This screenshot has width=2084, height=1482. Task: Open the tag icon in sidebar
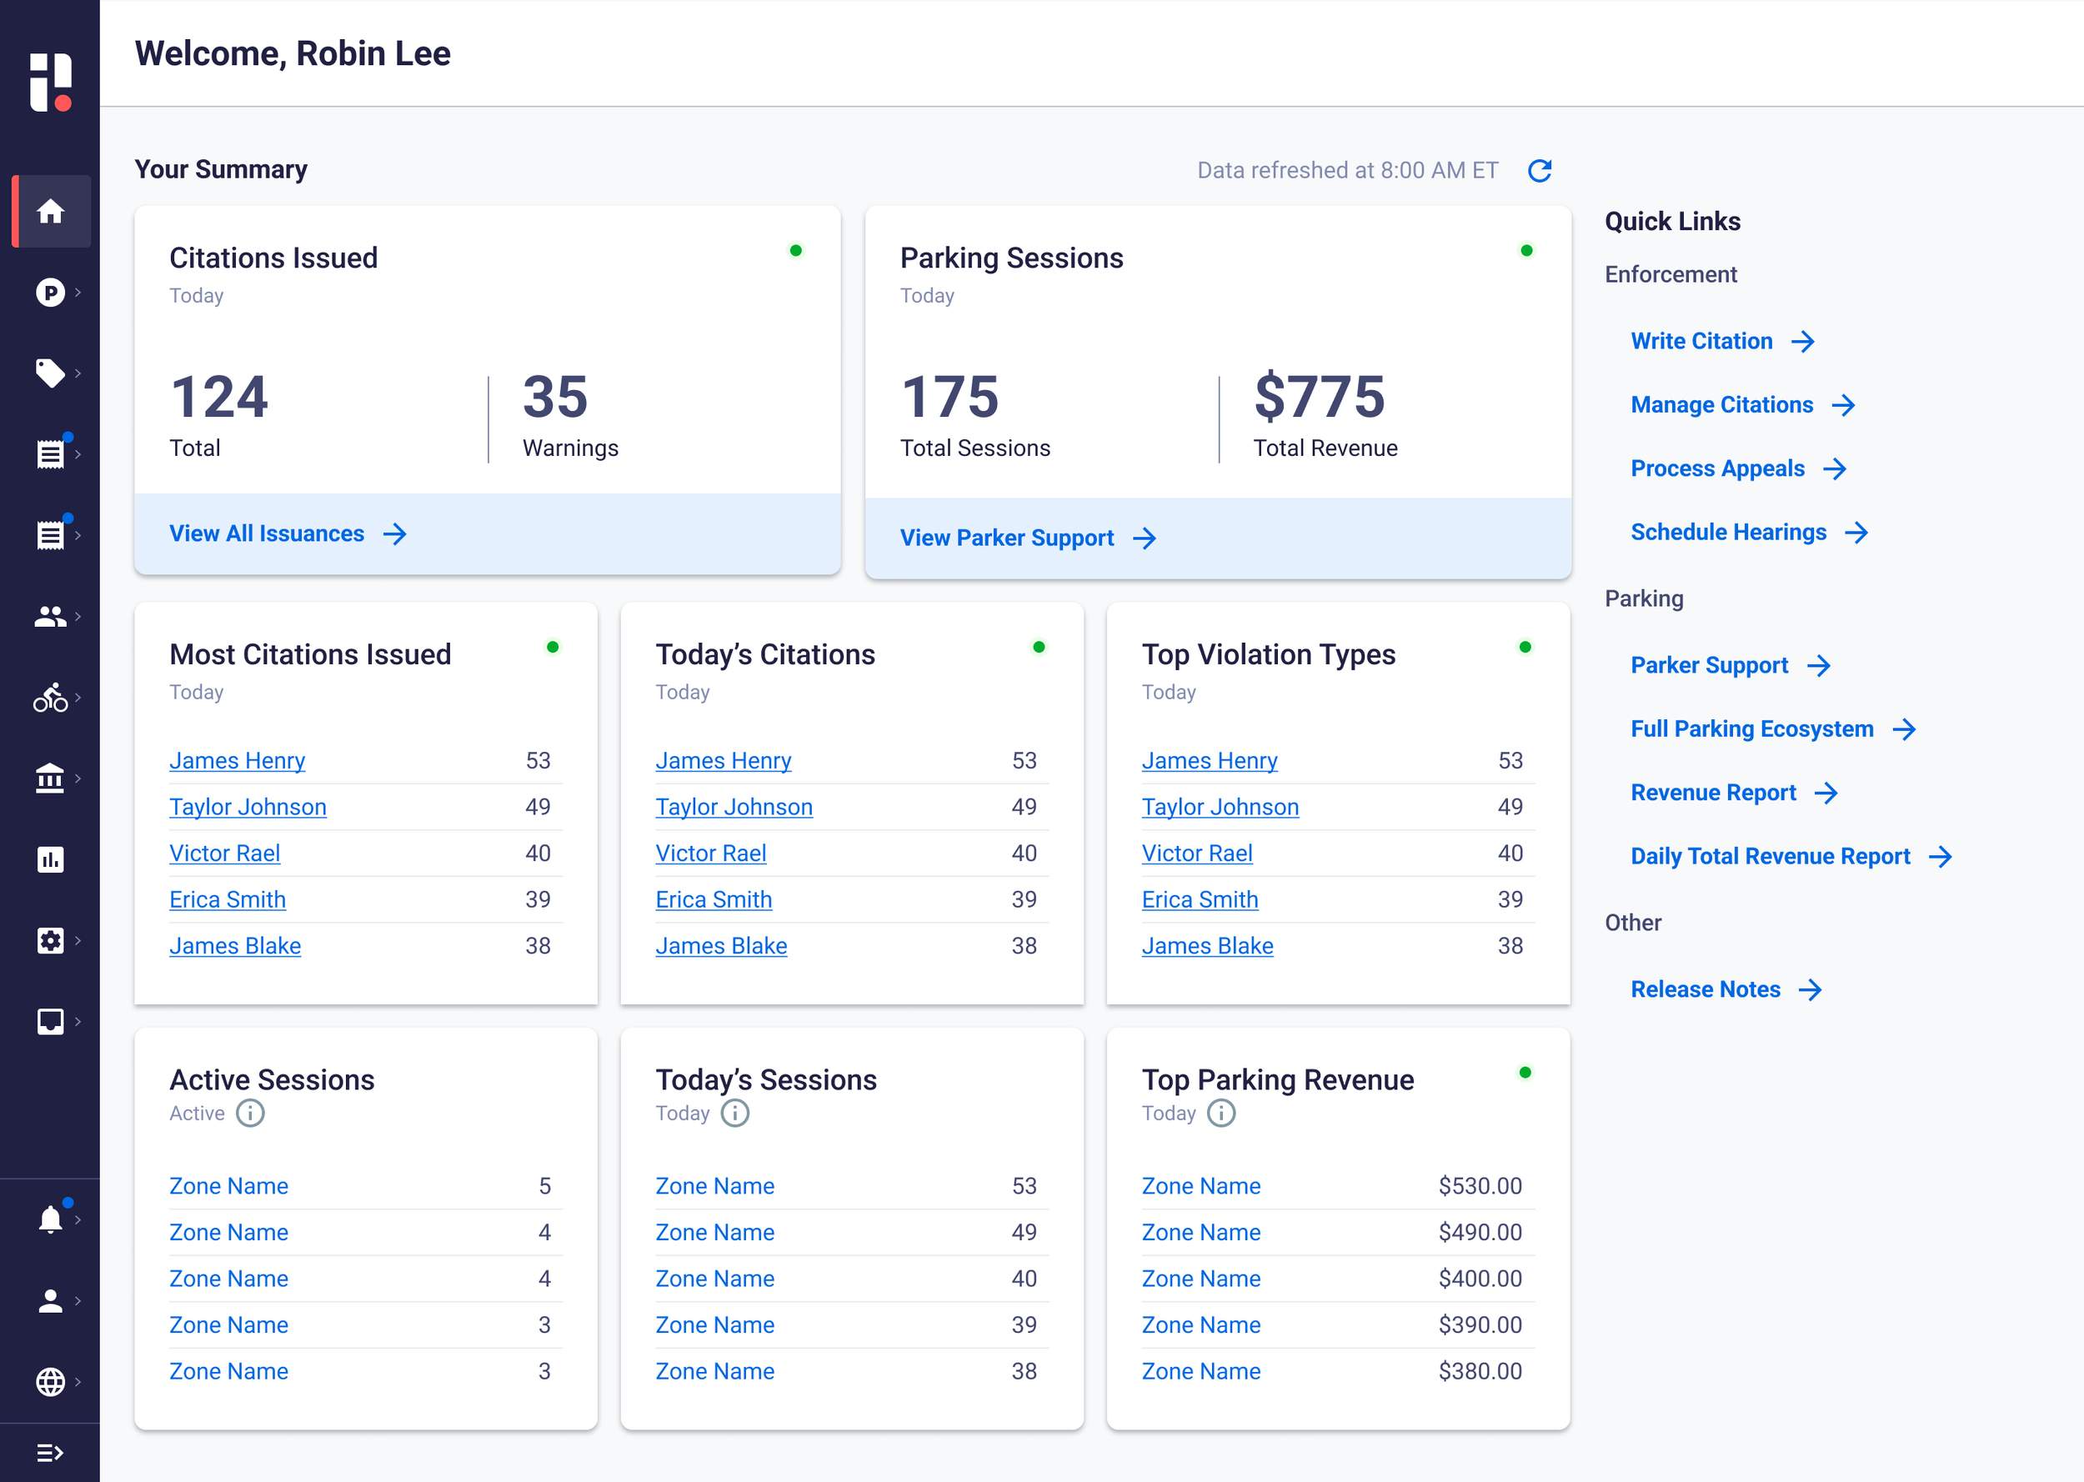tap(50, 373)
